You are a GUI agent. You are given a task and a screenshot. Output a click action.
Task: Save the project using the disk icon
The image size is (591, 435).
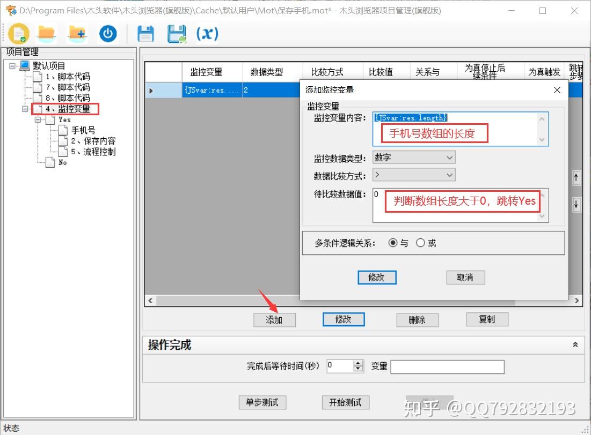coord(145,33)
